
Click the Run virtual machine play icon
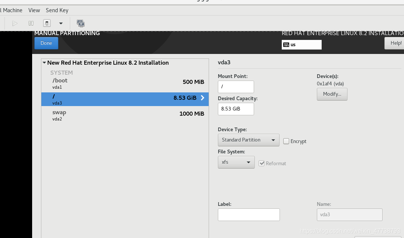tap(15, 23)
